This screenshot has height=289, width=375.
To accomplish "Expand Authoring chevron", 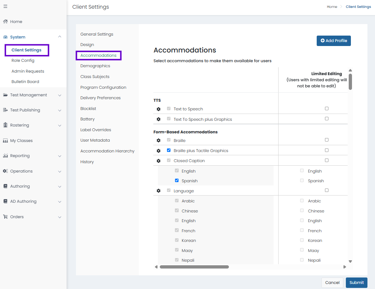I will [59, 187].
